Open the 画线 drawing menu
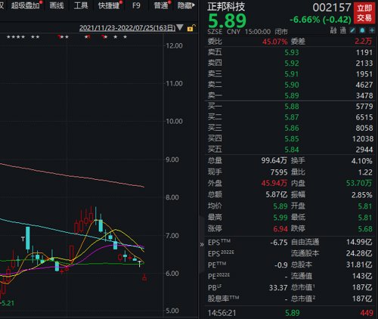Image resolution: width=378 pixels, height=319 pixels. (x=57, y=5)
